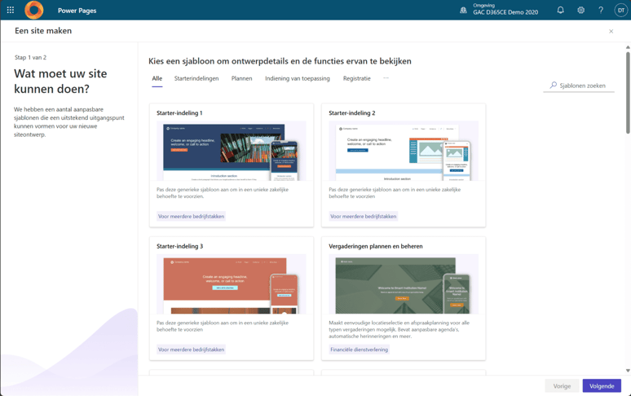
Task: Open the app launcher waffle menu
Action: pos(11,10)
